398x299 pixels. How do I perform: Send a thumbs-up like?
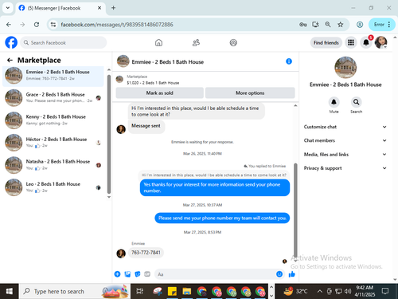point(292,274)
